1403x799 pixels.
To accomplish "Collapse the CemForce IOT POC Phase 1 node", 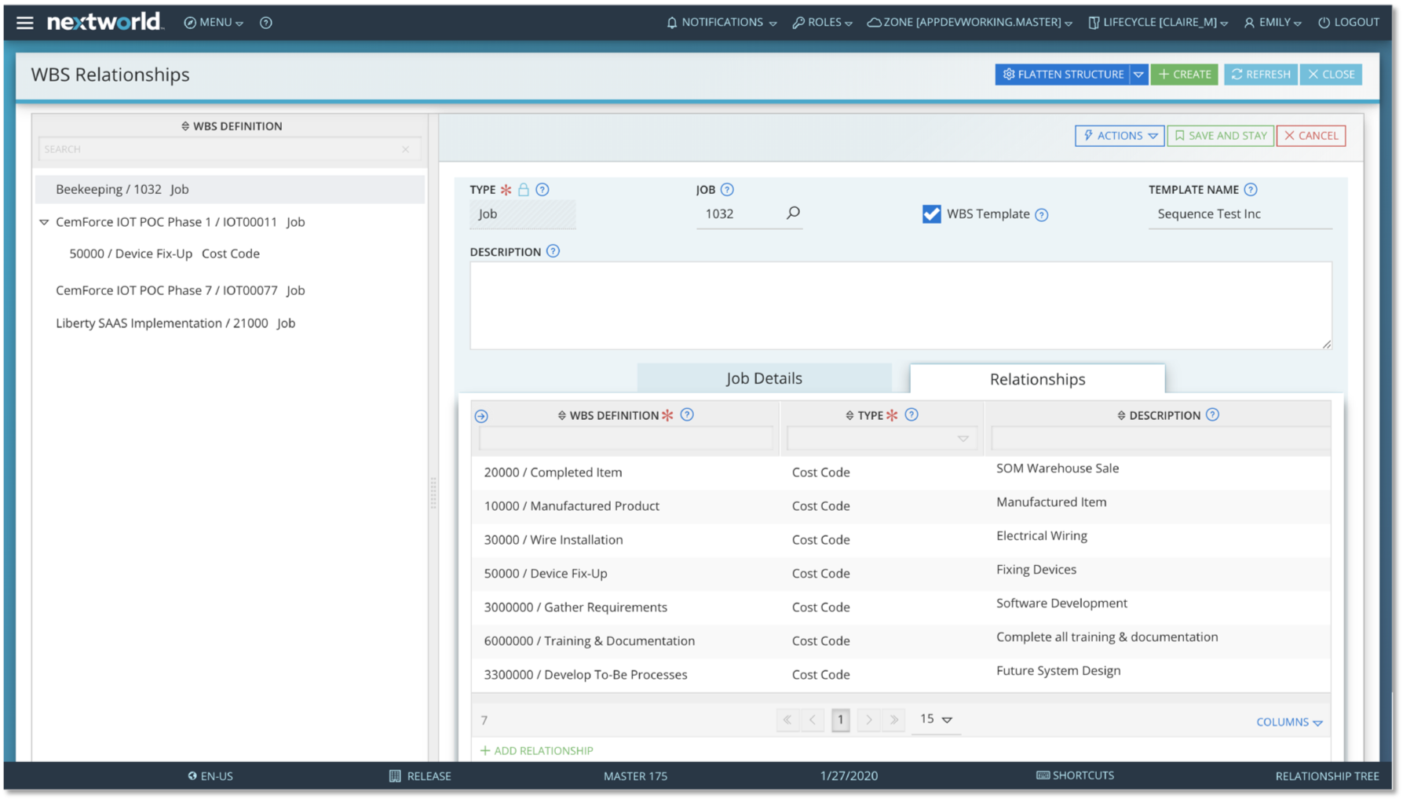I will coord(44,222).
